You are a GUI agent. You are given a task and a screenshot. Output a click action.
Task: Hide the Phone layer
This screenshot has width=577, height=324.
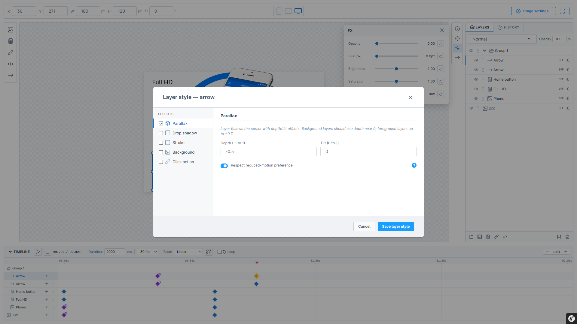tap(476, 99)
